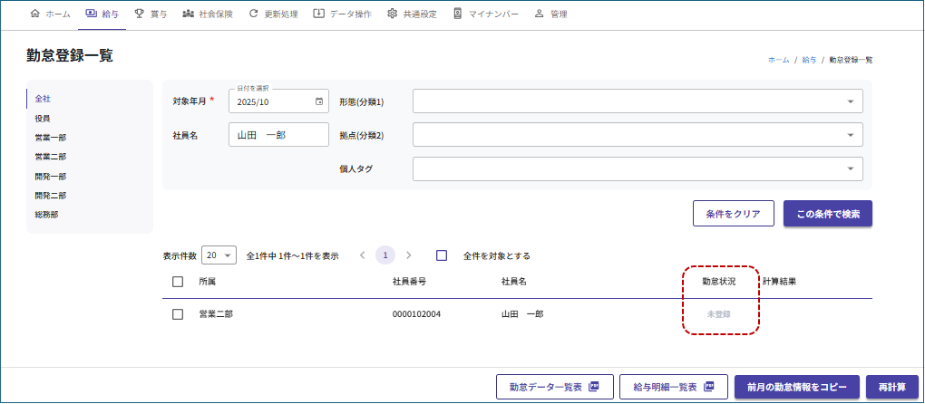925x404 pixels.
Task: Open the データ操作 menu
Action: [x=344, y=14]
